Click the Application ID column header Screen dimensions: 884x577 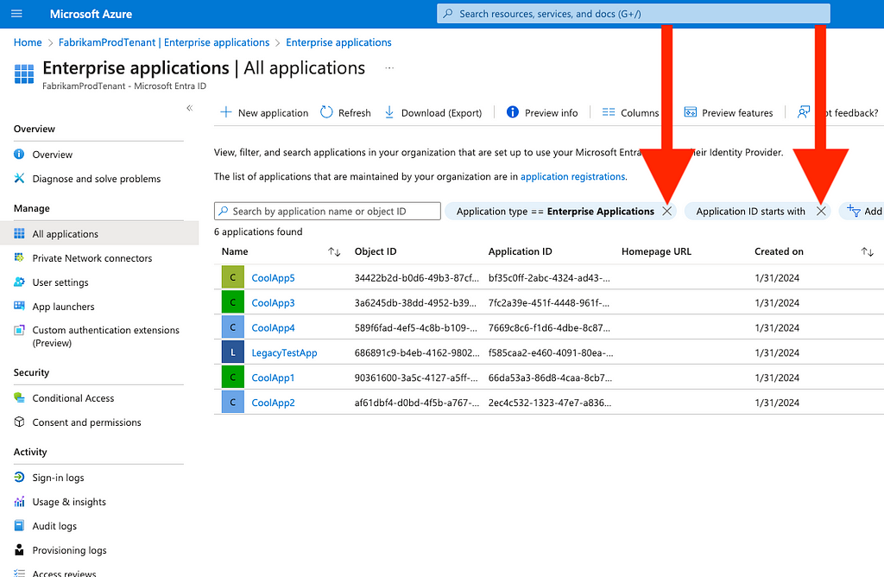click(x=521, y=251)
